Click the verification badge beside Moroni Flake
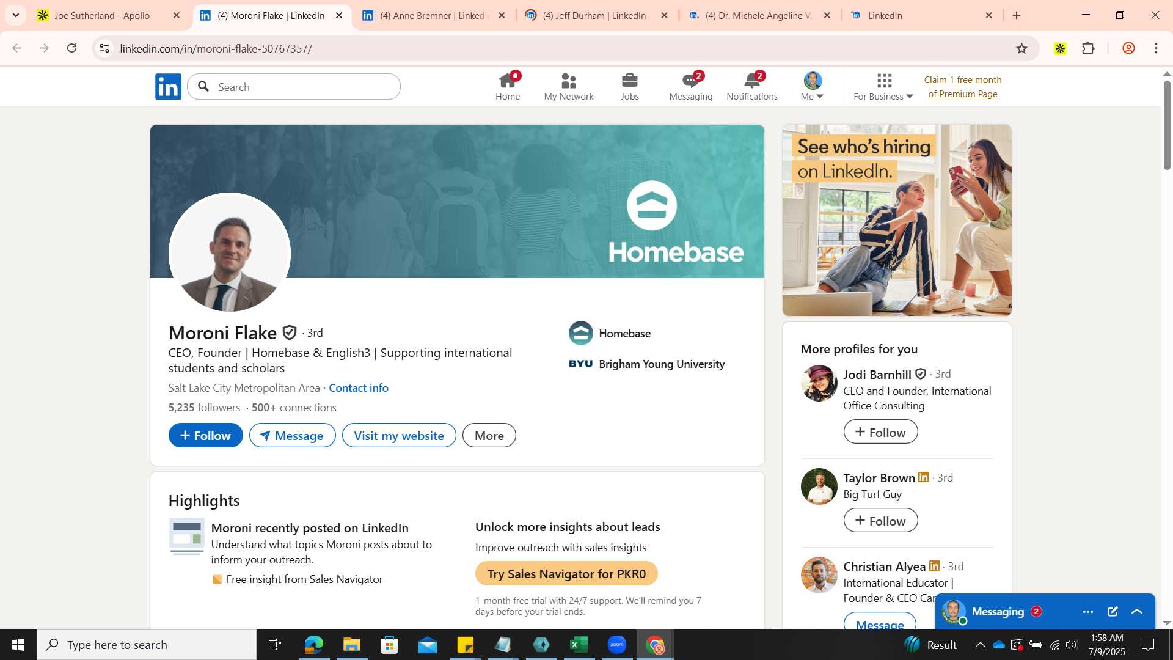This screenshot has height=660, width=1173. (290, 332)
